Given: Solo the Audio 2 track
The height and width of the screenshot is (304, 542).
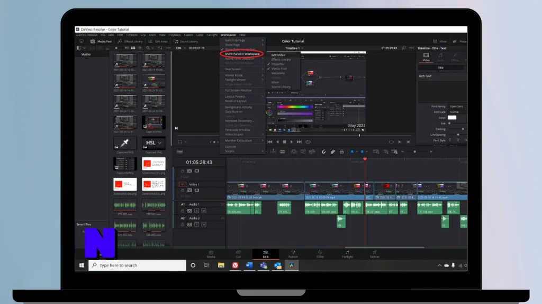Looking at the screenshot, I should click(197, 224).
